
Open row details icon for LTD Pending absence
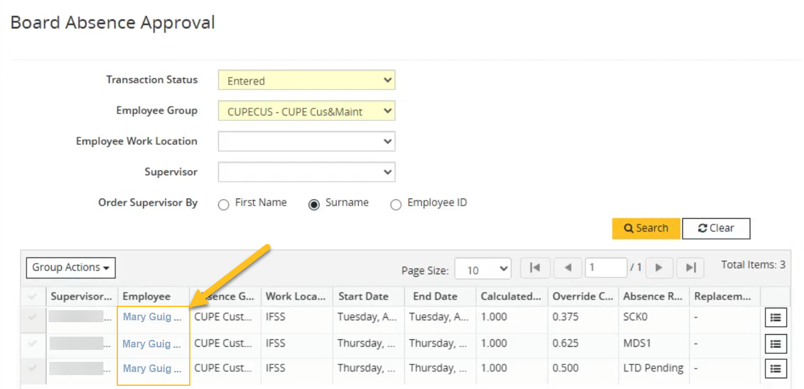pos(775,368)
